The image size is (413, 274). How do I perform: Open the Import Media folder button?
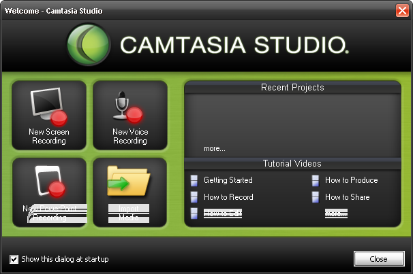point(130,192)
